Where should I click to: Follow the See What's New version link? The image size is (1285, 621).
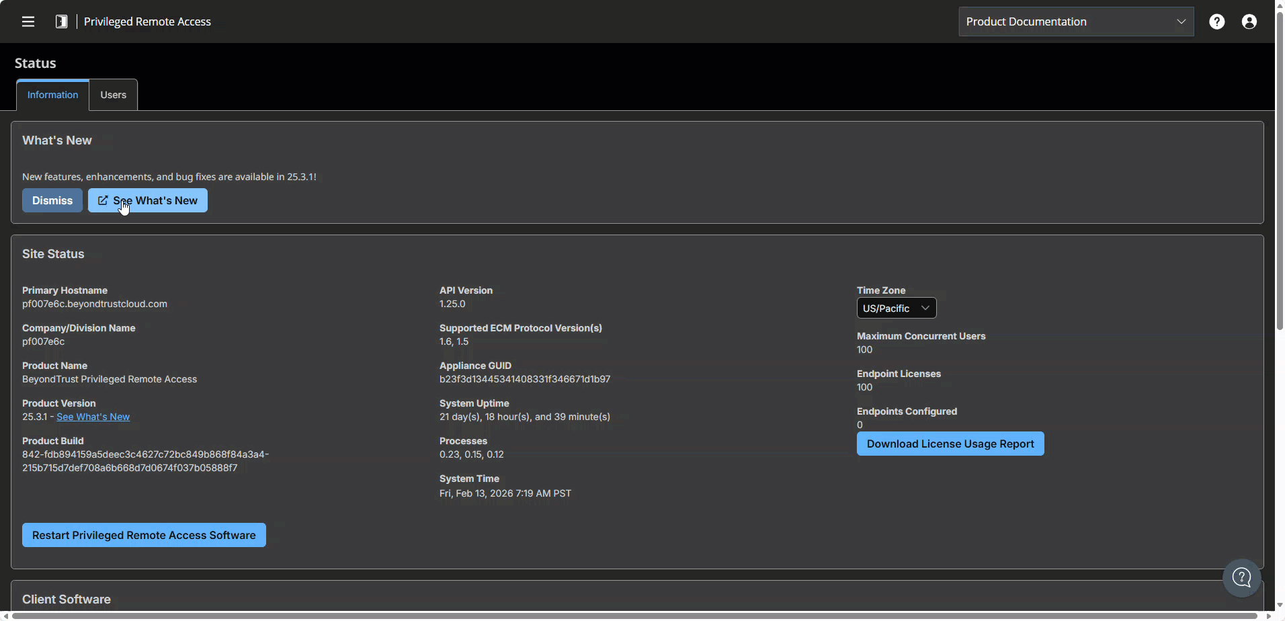pyautogui.click(x=93, y=417)
